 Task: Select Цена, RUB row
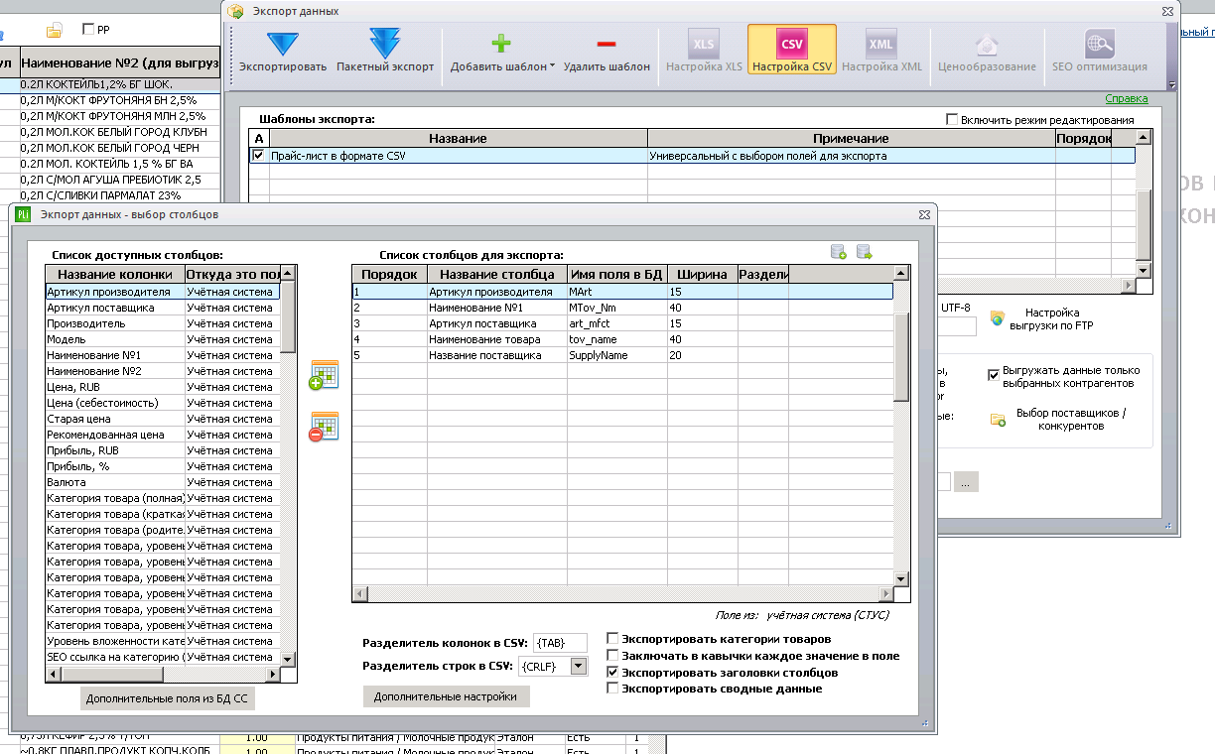tap(163, 387)
